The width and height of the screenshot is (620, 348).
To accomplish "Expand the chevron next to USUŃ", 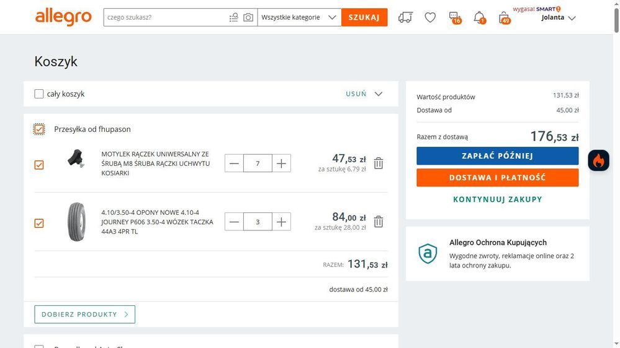I will 379,94.
